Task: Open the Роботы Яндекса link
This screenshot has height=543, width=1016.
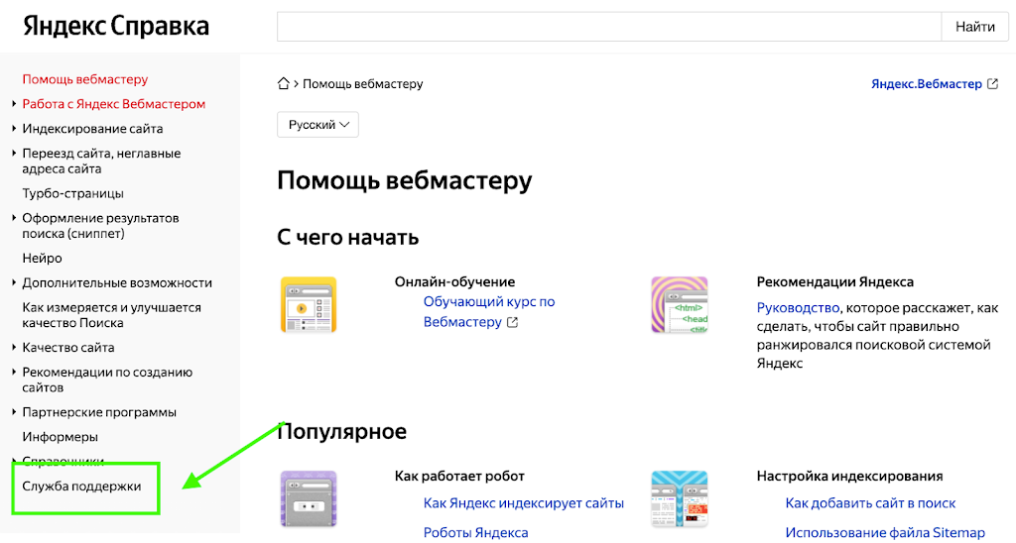Action: (475, 533)
